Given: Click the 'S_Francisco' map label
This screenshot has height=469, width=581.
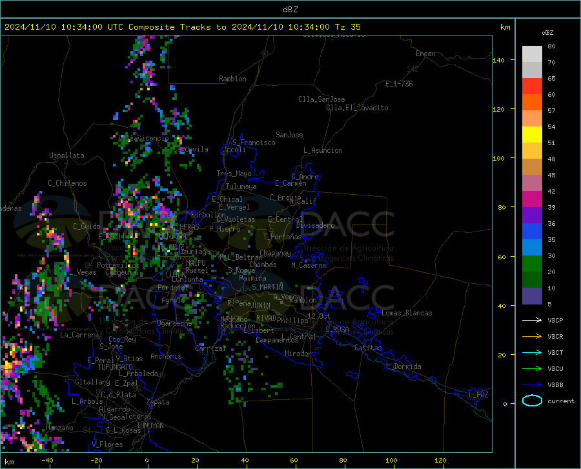Looking at the screenshot, I should coord(254,143).
